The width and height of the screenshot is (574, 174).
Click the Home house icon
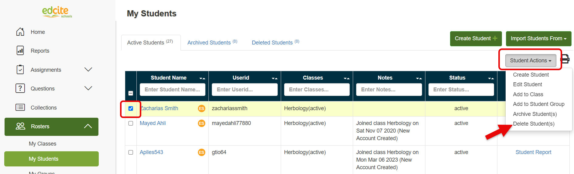20,32
